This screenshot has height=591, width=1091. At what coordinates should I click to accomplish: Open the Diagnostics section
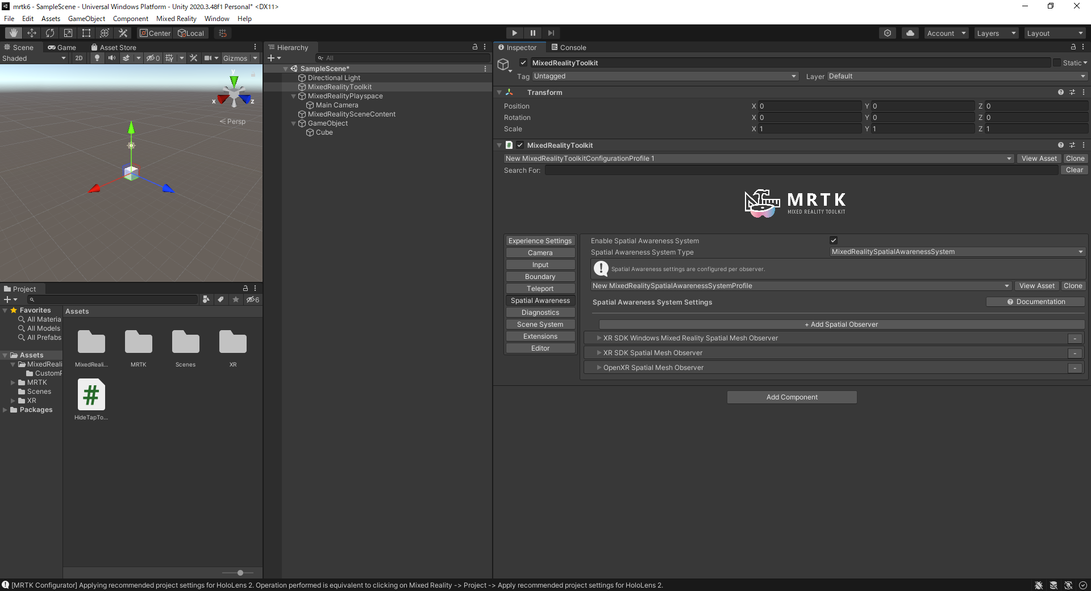click(x=540, y=313)
